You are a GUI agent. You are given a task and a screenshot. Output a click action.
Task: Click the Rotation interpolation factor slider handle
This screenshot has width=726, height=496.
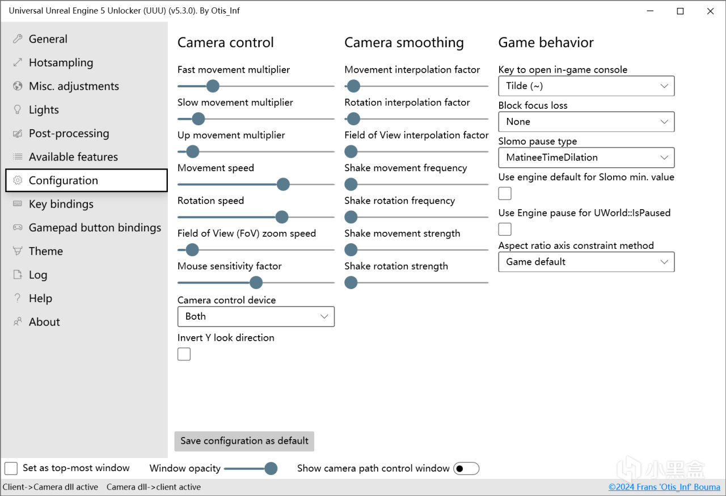[x=353, y=119]
